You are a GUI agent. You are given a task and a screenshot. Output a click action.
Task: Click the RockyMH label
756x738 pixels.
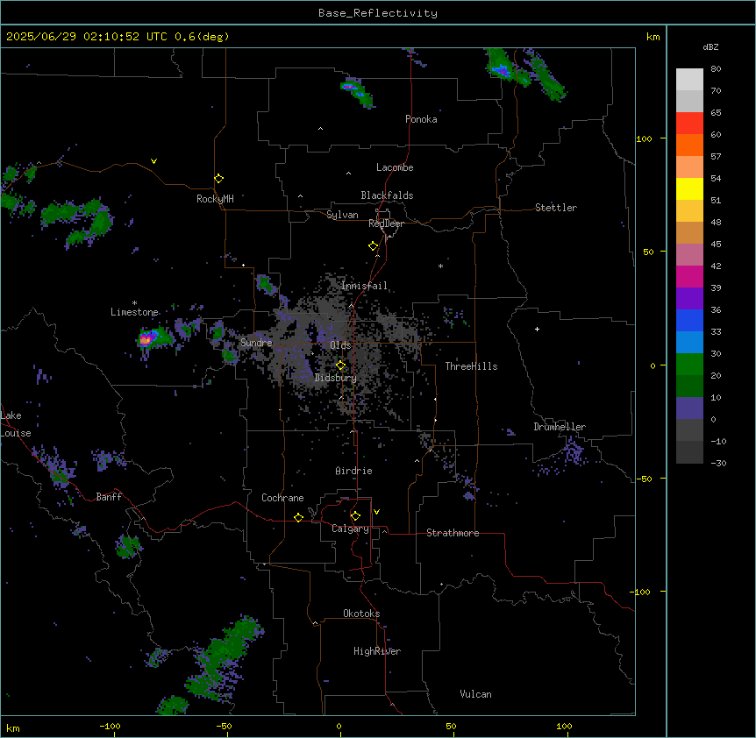(x=215, y=199)
